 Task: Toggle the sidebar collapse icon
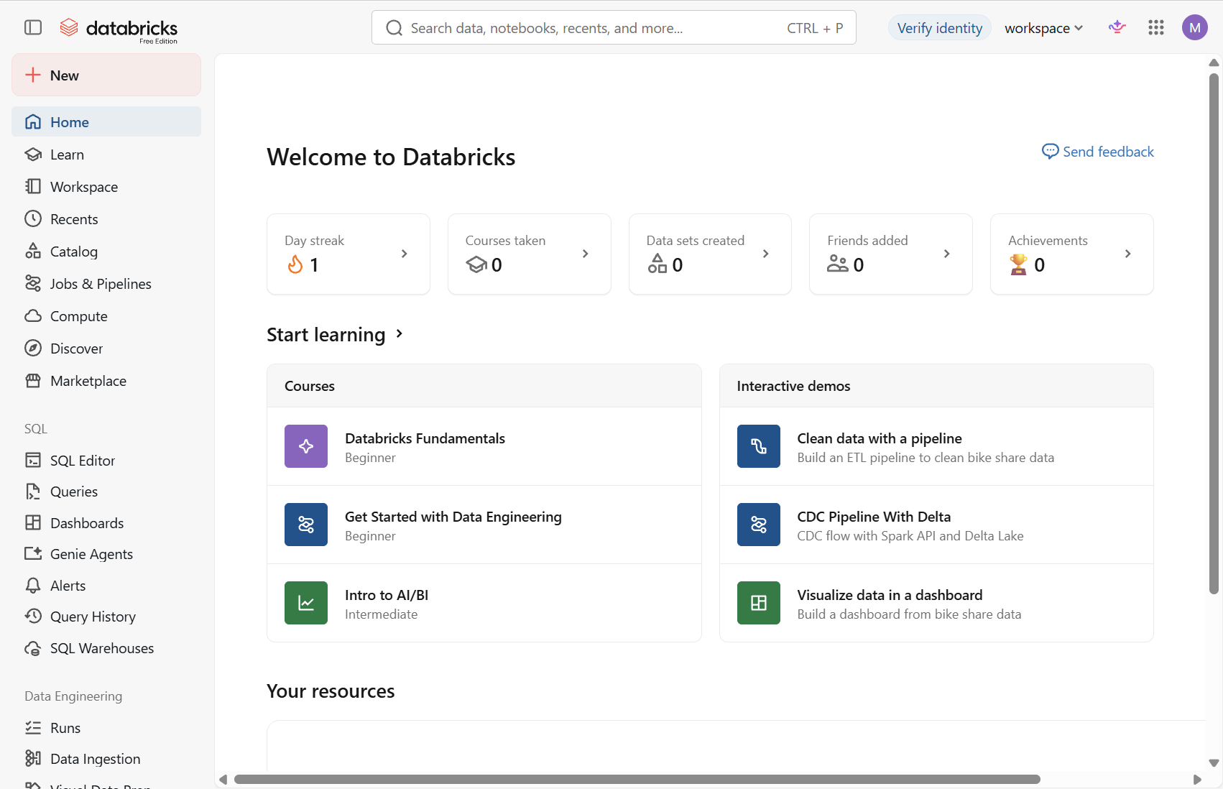point(33,28)
